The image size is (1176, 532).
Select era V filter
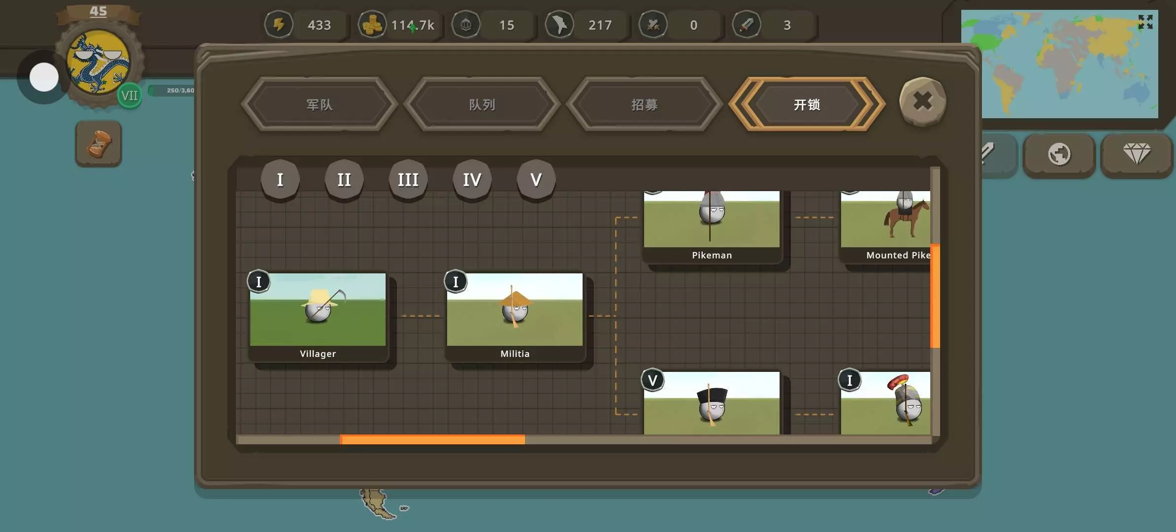pyautogui.click(x=536, y=180)
